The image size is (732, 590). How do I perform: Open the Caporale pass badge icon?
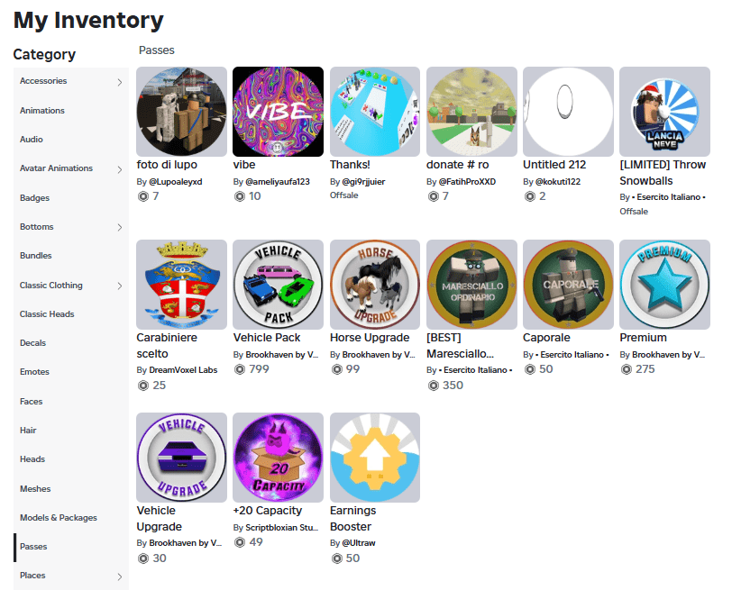pos(568,285)
